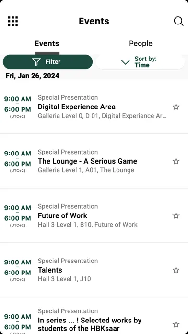The image size is (188, 334).
Task: Select the Events tab
Action: (47, 44)
